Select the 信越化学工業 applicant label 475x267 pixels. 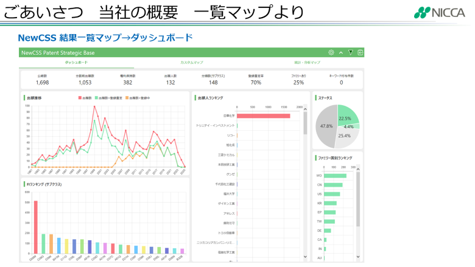(x=227, y=252)
